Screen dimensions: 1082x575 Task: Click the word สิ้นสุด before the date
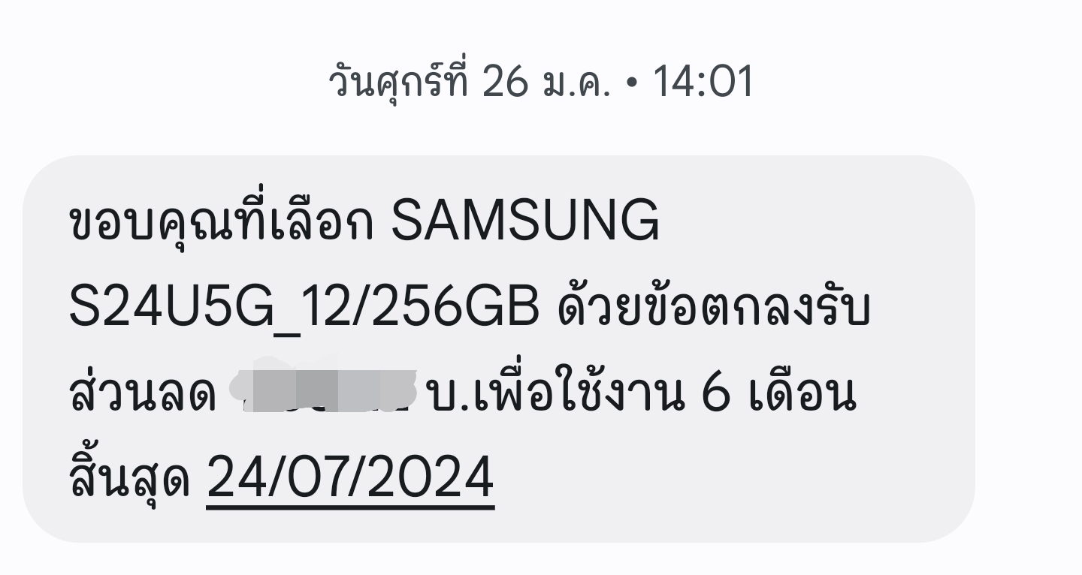[129, 478]
